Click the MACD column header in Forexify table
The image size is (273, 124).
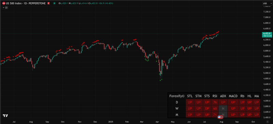pos(233,96)
